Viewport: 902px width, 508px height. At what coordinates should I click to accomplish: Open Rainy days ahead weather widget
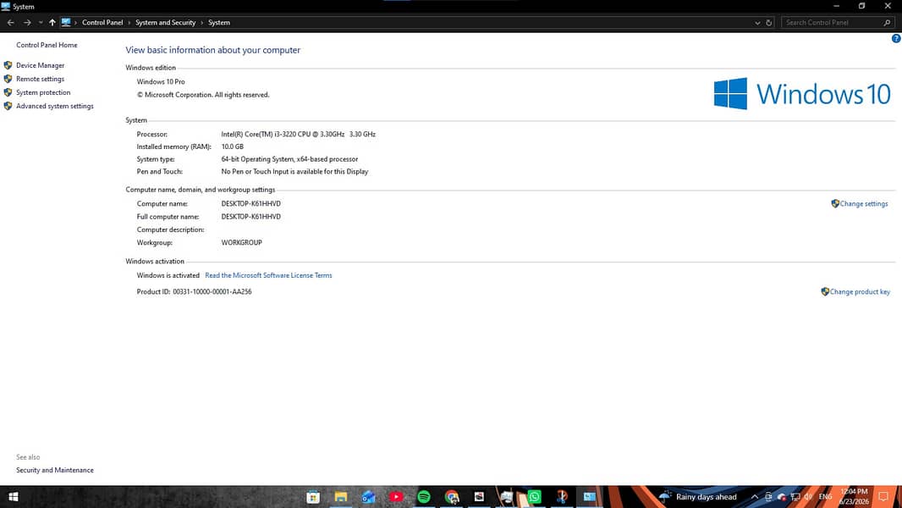(698, 497)
